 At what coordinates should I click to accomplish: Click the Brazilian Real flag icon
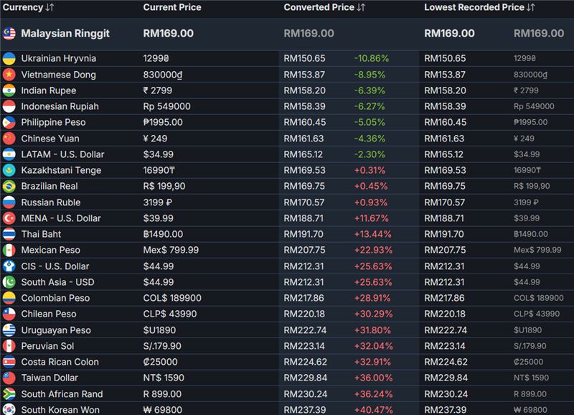pos(9,187)
